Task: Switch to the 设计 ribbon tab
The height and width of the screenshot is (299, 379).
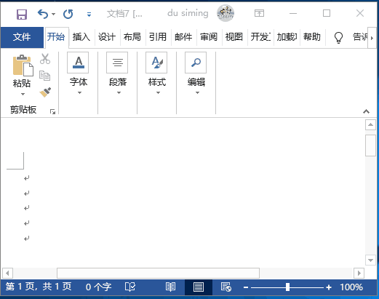Action: (107, 37)
